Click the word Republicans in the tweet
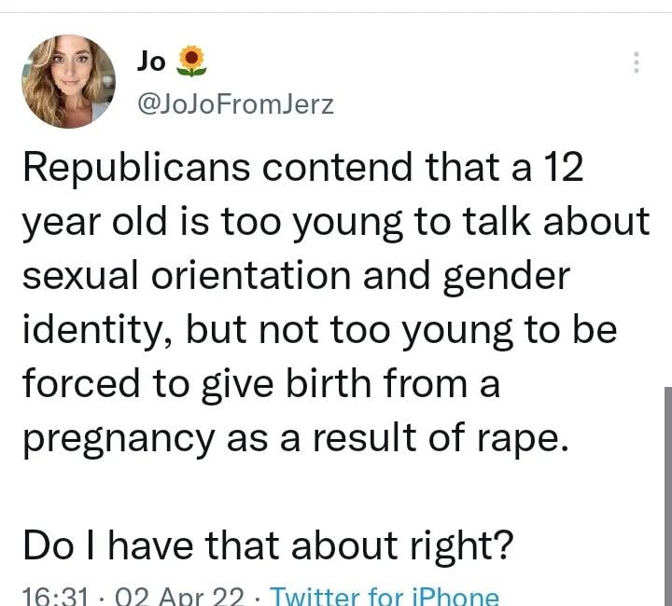The height and width of the screenshot is (606, 672). click(x=133, y=168)
